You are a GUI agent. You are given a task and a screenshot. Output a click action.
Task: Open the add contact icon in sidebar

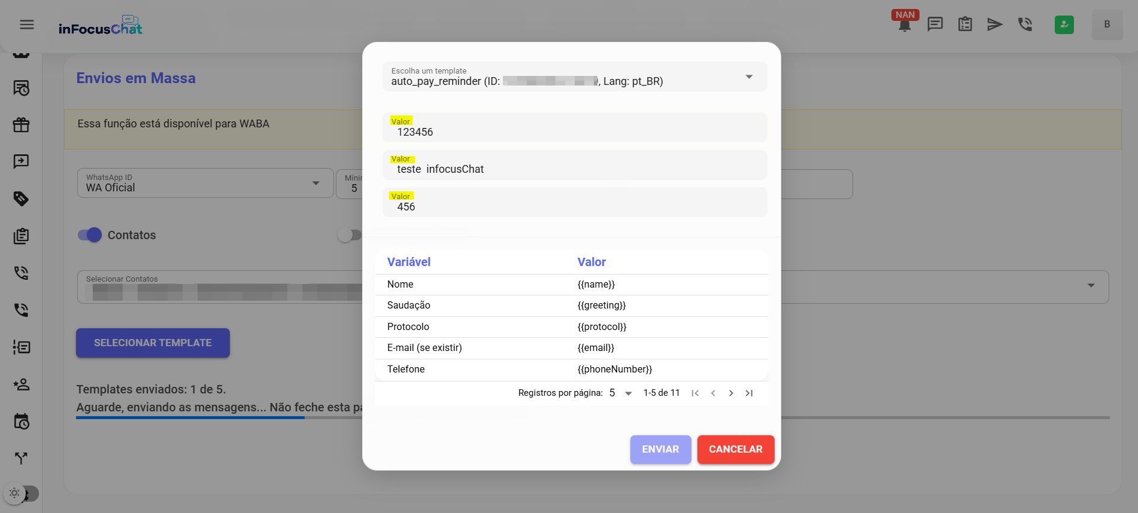pyautogui.click(x=22, y=384)
